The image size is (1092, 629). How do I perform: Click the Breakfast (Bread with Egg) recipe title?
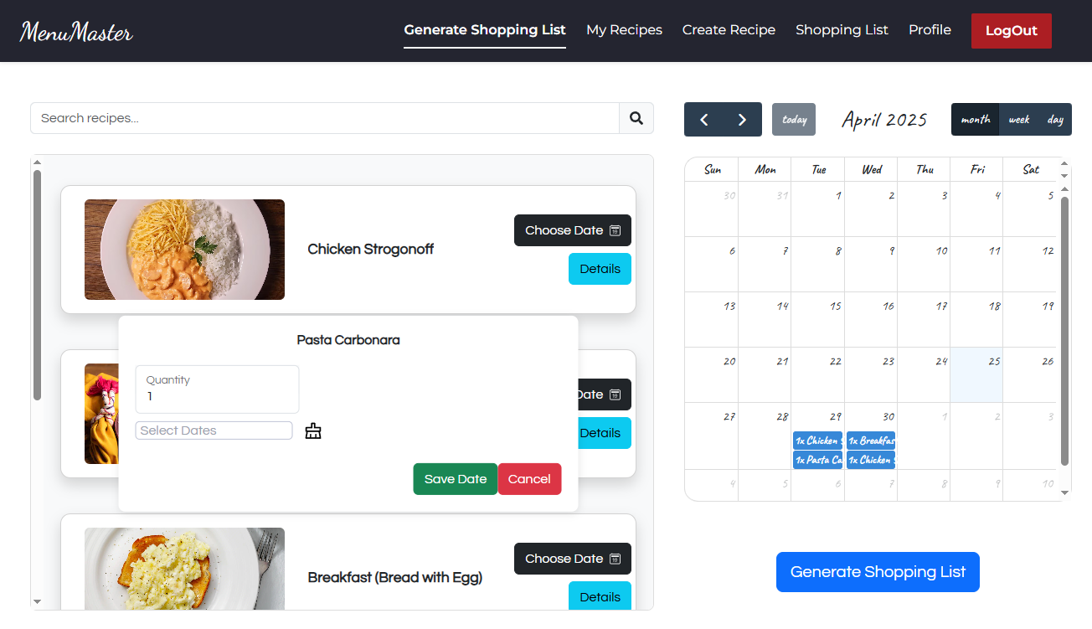(395, 577)
